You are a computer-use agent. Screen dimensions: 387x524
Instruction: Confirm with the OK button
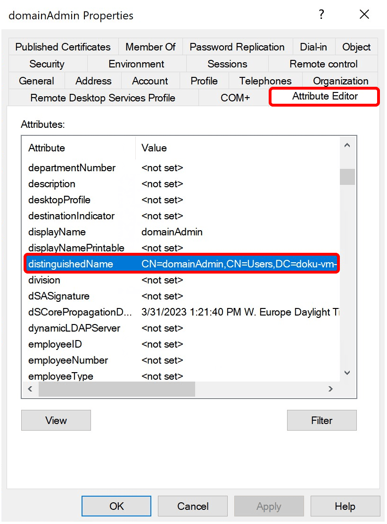tap(116, 506)
